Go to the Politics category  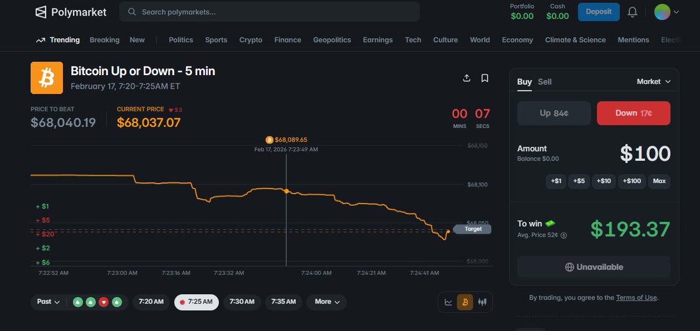(181, 40)
